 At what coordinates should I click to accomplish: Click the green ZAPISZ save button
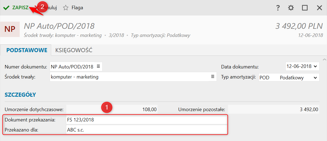(16, 8)
